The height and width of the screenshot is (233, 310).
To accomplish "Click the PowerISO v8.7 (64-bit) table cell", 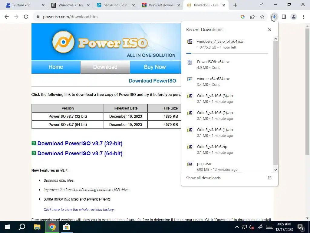I will pos(68,125).
